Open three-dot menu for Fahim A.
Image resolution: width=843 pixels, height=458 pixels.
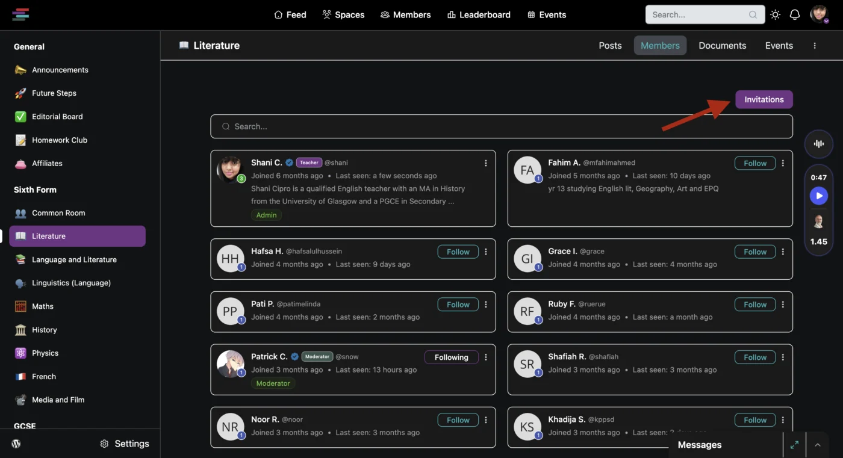(x=783, y=163)
